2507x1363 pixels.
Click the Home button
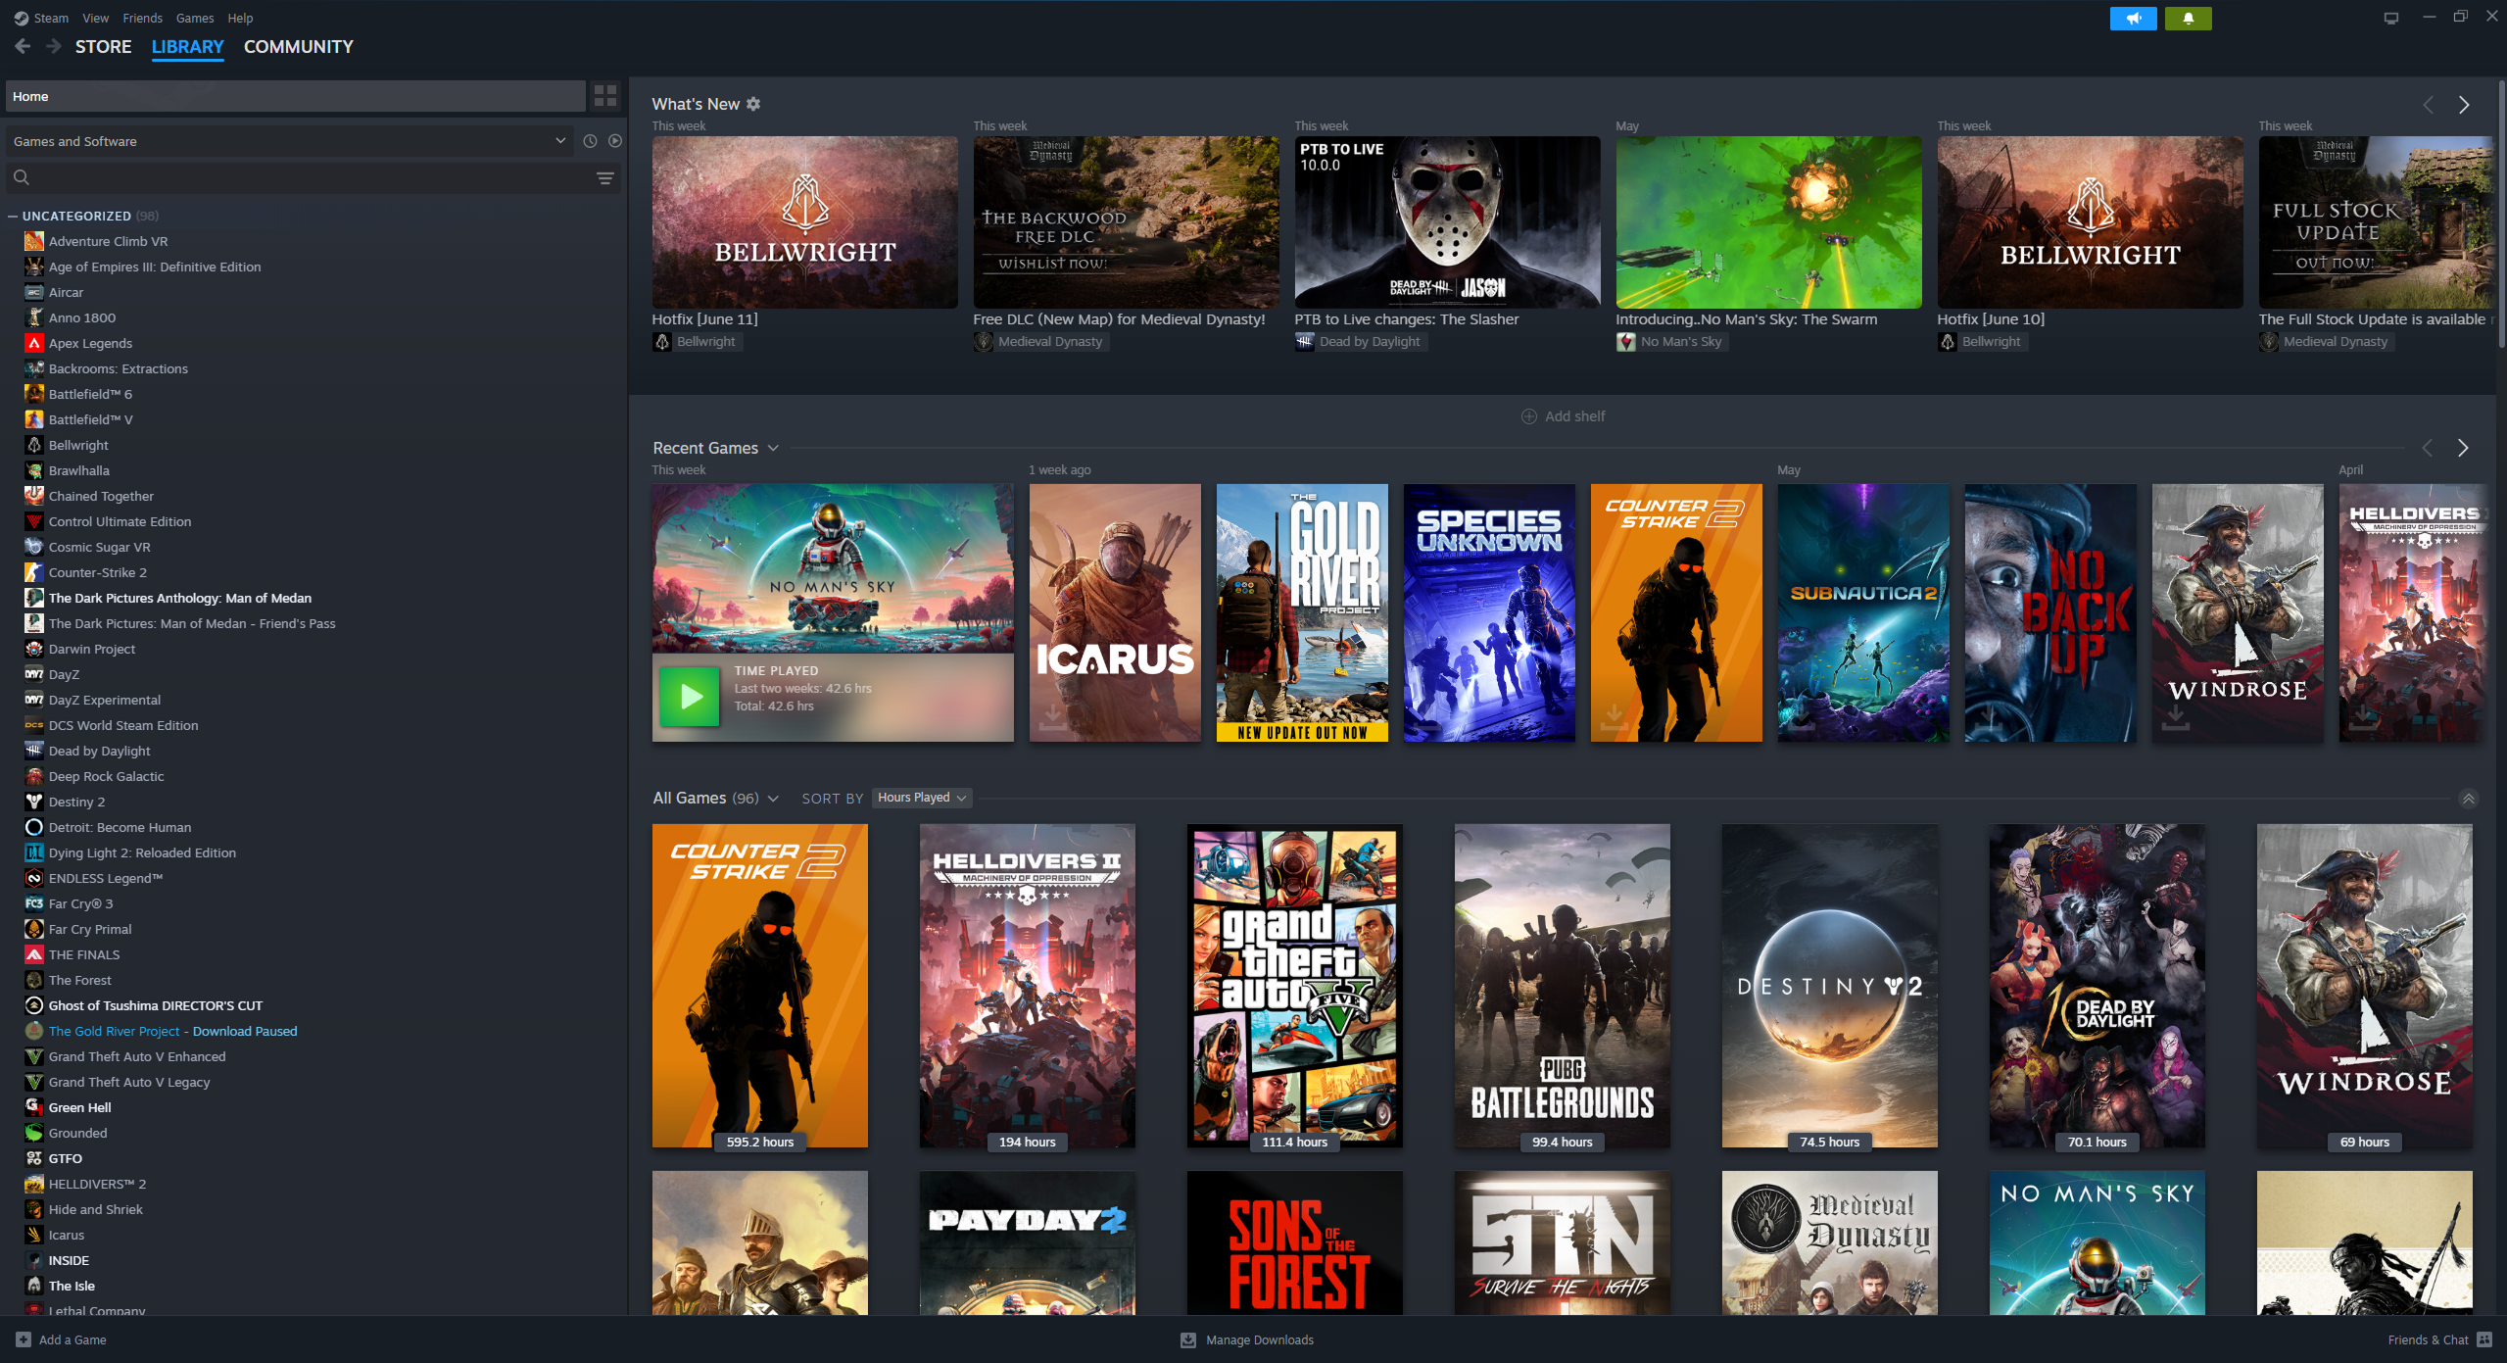point(295,96)
